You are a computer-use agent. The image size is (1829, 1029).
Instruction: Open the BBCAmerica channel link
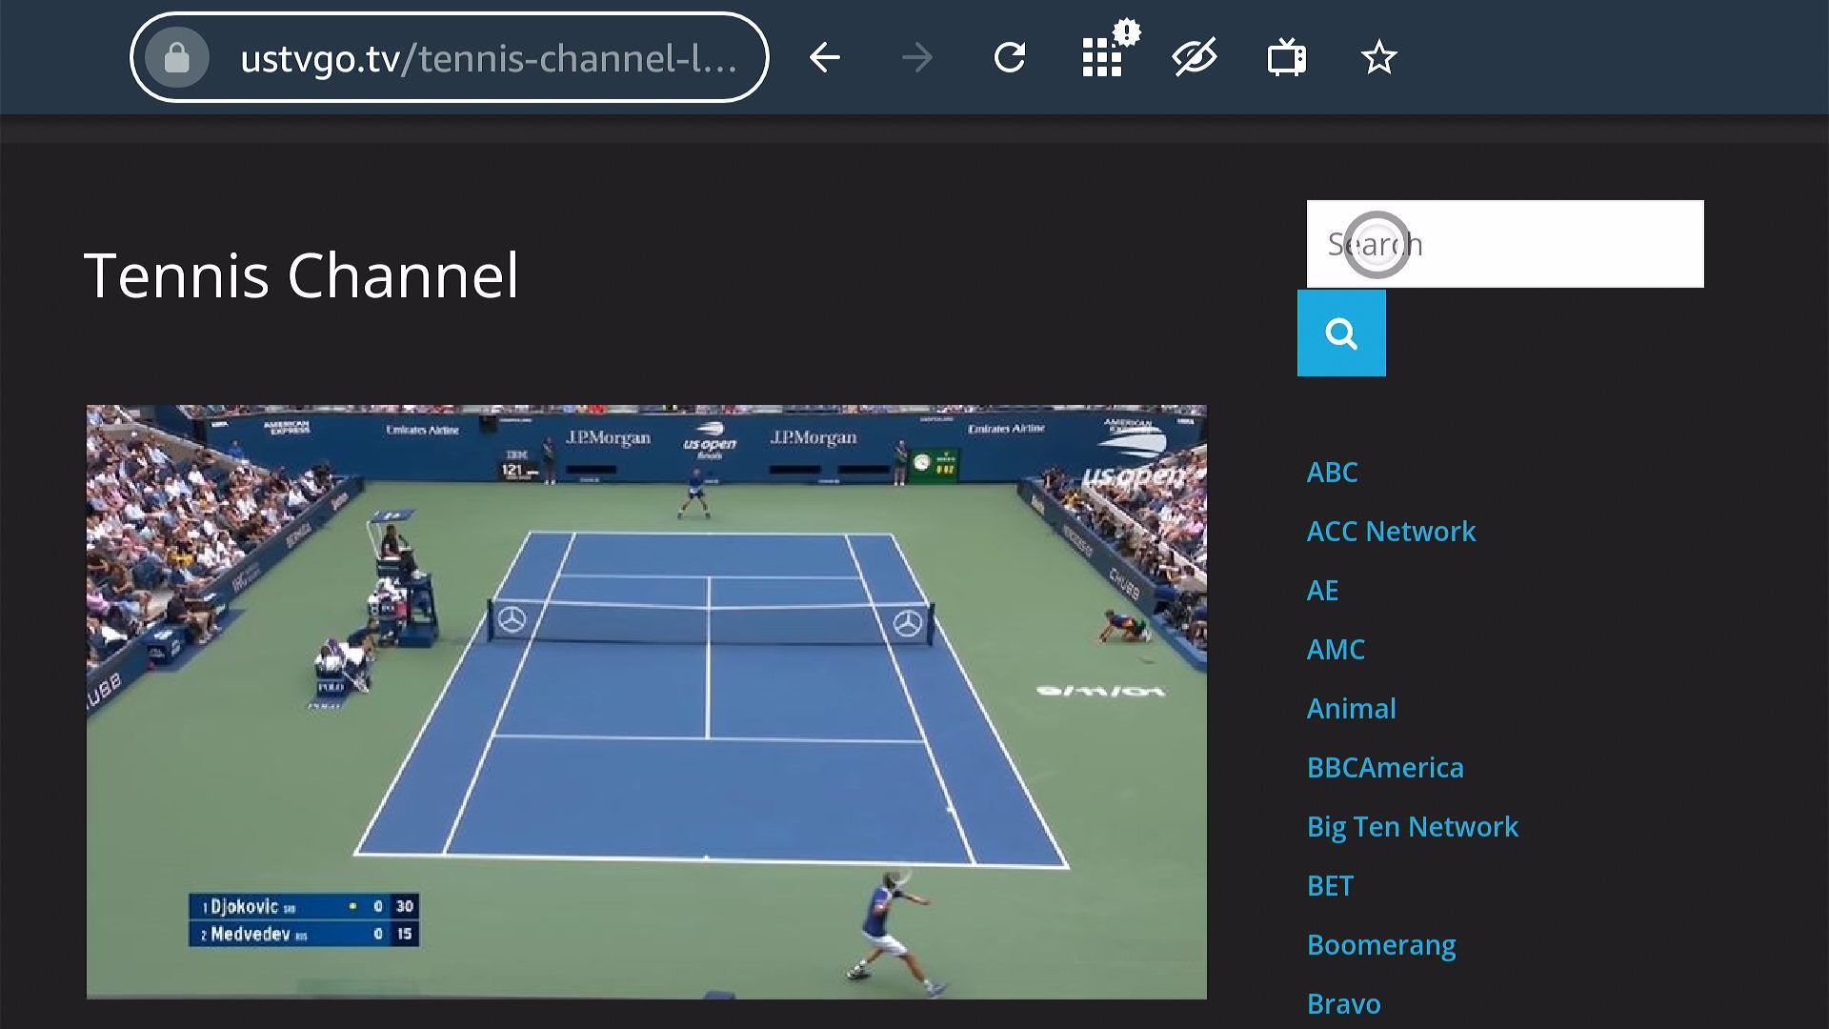pyautogui.click(x=1385, y=768)
